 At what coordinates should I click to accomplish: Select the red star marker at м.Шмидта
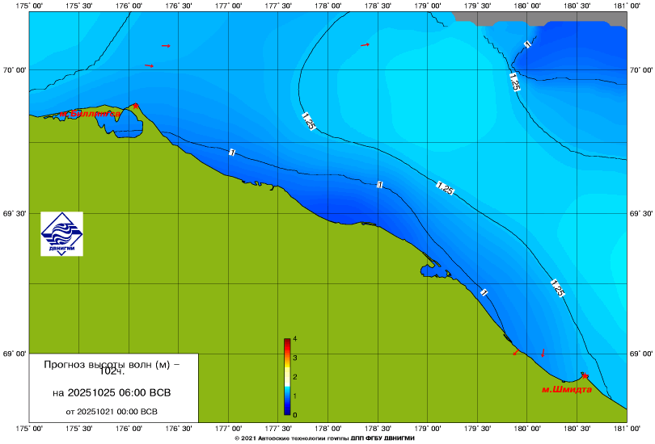click(585, 375)
